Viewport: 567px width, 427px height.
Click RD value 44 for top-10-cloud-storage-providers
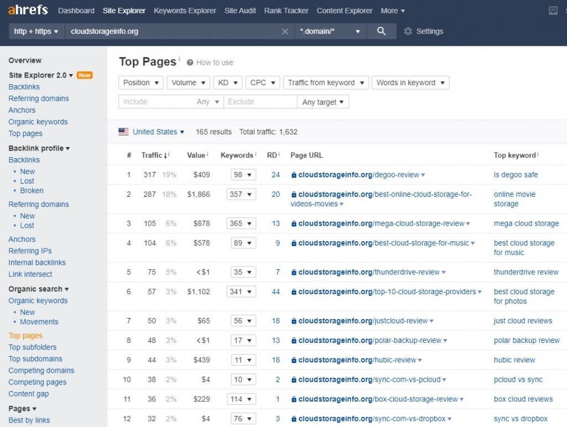(x=276, y=292)
